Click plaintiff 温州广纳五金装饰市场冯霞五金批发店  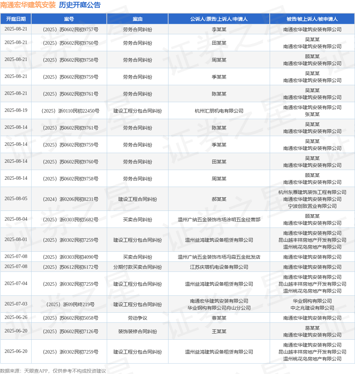219,257
